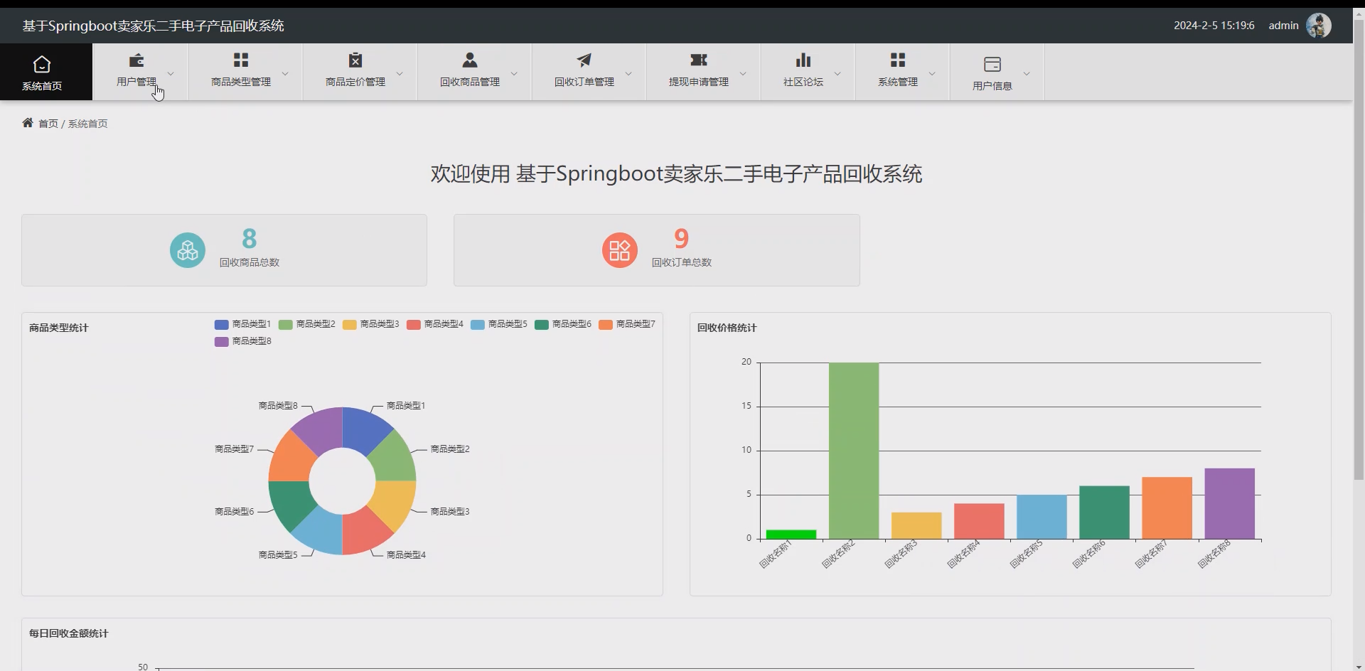This screenshot has width=1365, height=671.
Task: Toggle the 商品类型1 legend visibility
Action: [x=242, y=324]
